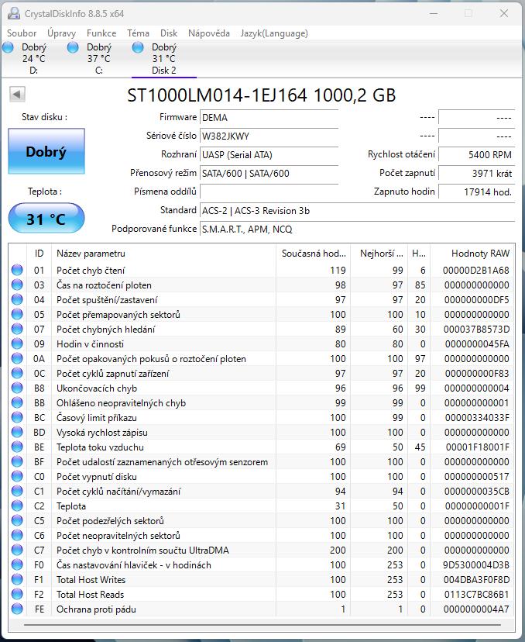This screenshot has width=525, height=642.
Task: Click the Hodnoty RAW column header
Action: (472, 254)
